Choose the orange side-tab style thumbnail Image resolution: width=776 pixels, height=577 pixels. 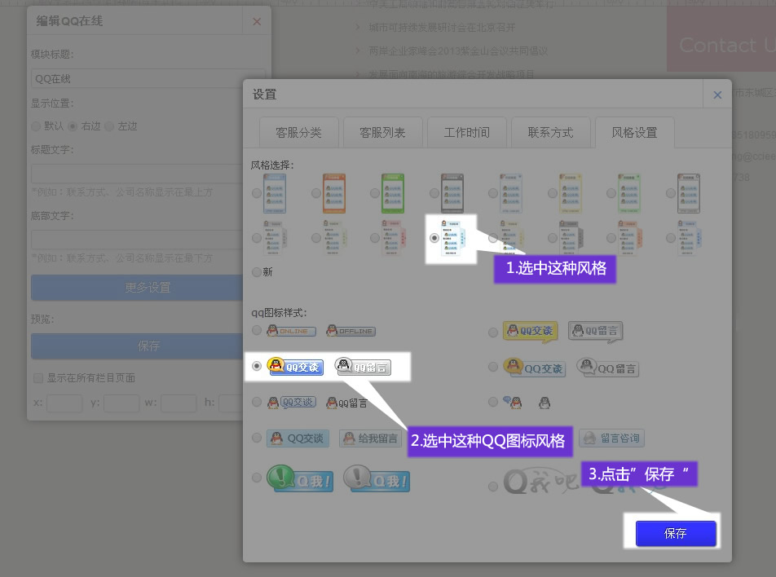[x=630, y=238]
